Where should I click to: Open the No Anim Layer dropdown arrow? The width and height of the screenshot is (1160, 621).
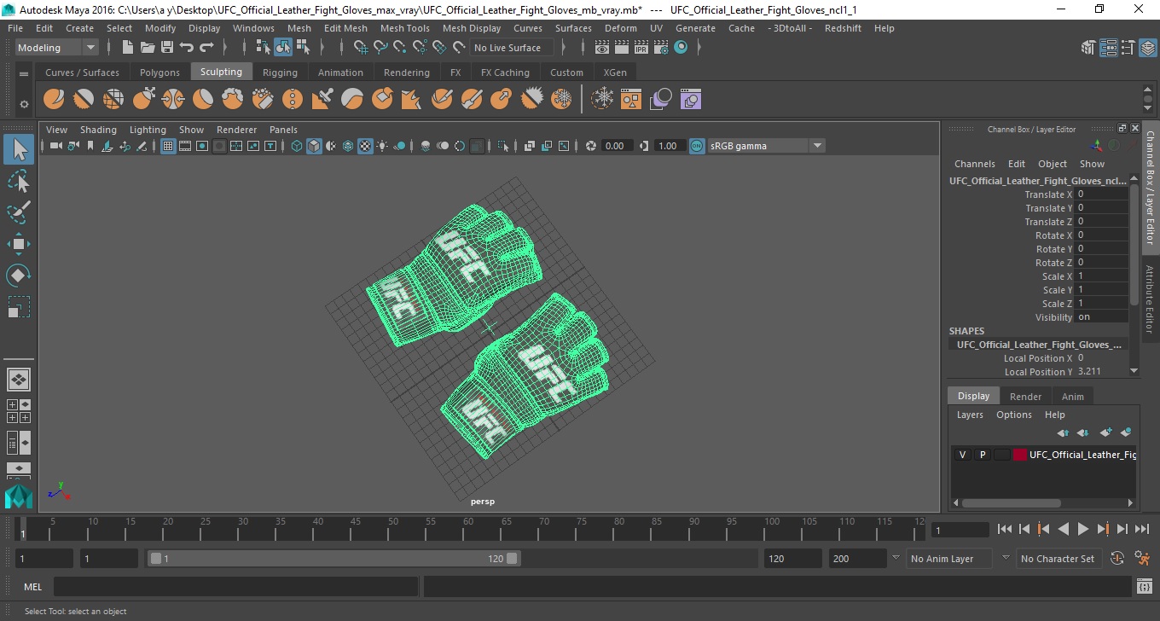(896, 559)
